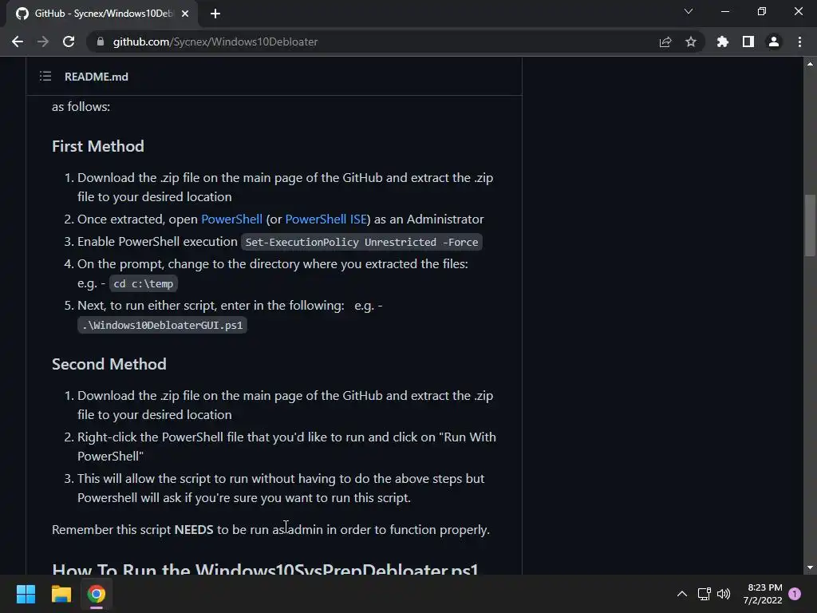Viewport: 817px width, 613px height.
Task: Show hidden system tray icons
Action: [682, 594]
